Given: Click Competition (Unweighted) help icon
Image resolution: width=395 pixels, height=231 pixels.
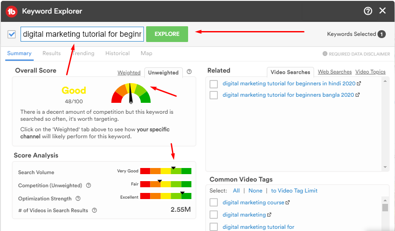Looking at the screenshot, I should [x=88, y=185].
